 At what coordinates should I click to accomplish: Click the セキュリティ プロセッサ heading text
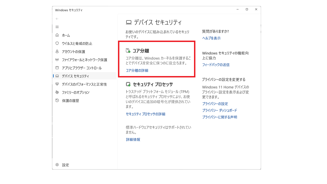(x=153, y=85)
